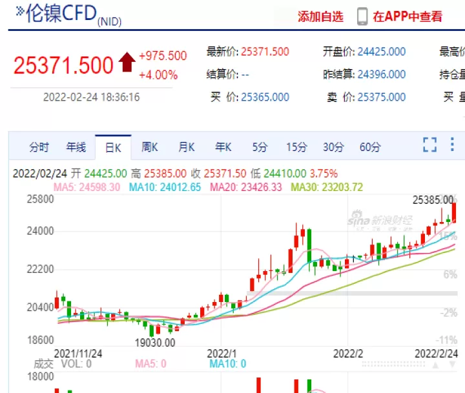Click the 伦镍CFD title

(61, 14)
